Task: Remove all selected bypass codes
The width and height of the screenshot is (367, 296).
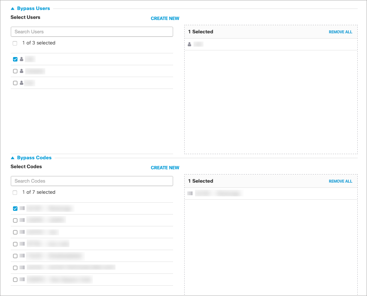Action: click(340, 182)
